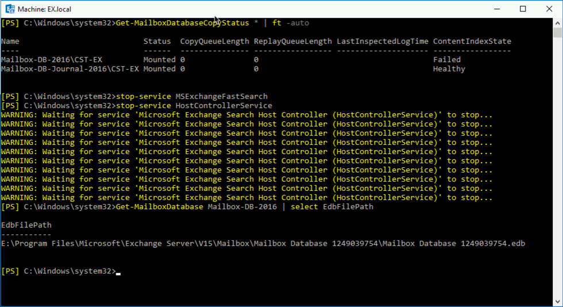Click the 'Failed' content index state
The width and height of the screenshot is (563, 307).
point(447,60)
